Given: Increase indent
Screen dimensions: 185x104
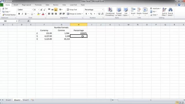Looking at the screenshot, I should (64, 14).
